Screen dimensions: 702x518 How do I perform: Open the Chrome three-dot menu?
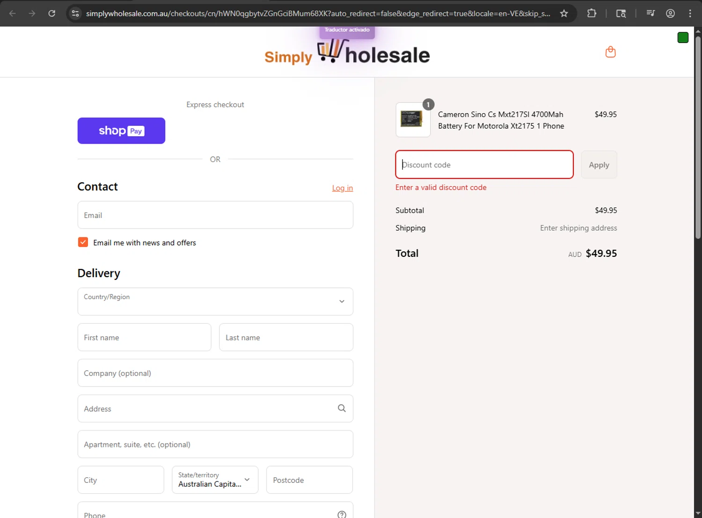pos(690,13)
